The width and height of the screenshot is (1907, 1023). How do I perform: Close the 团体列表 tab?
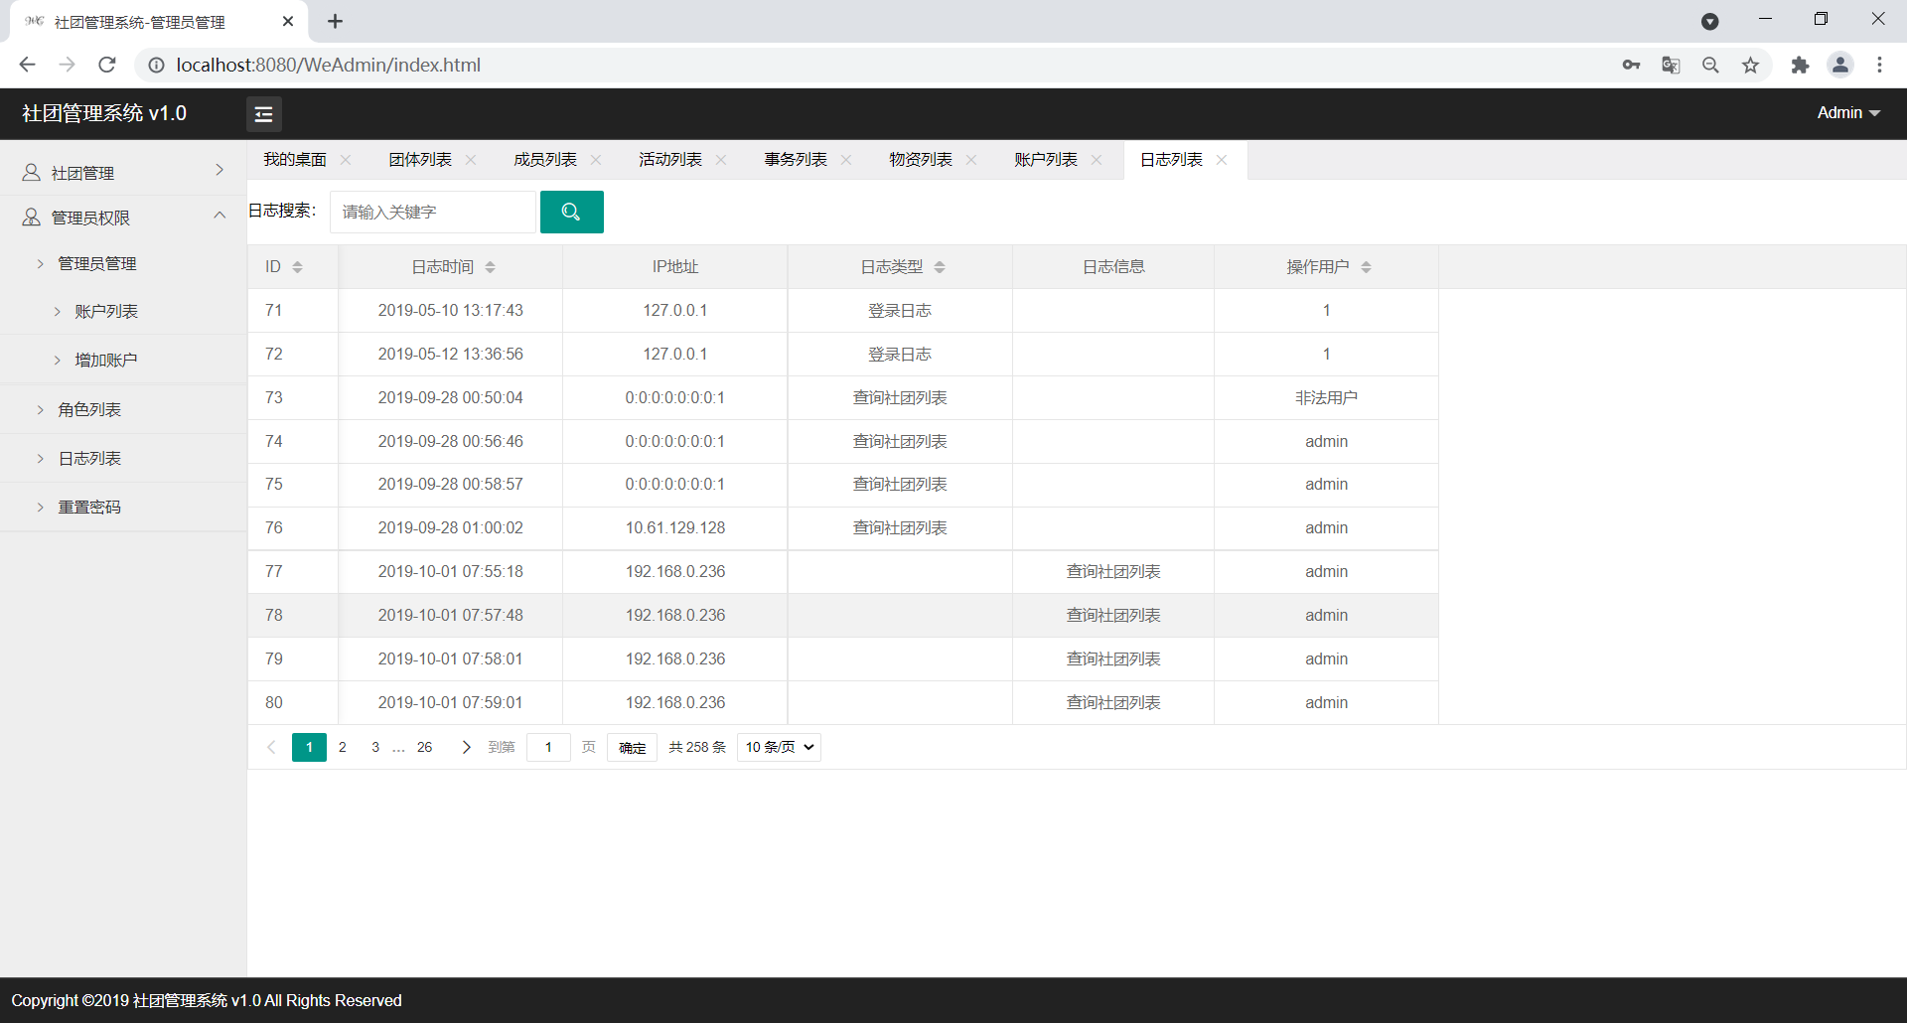click(x=471, y=160)
